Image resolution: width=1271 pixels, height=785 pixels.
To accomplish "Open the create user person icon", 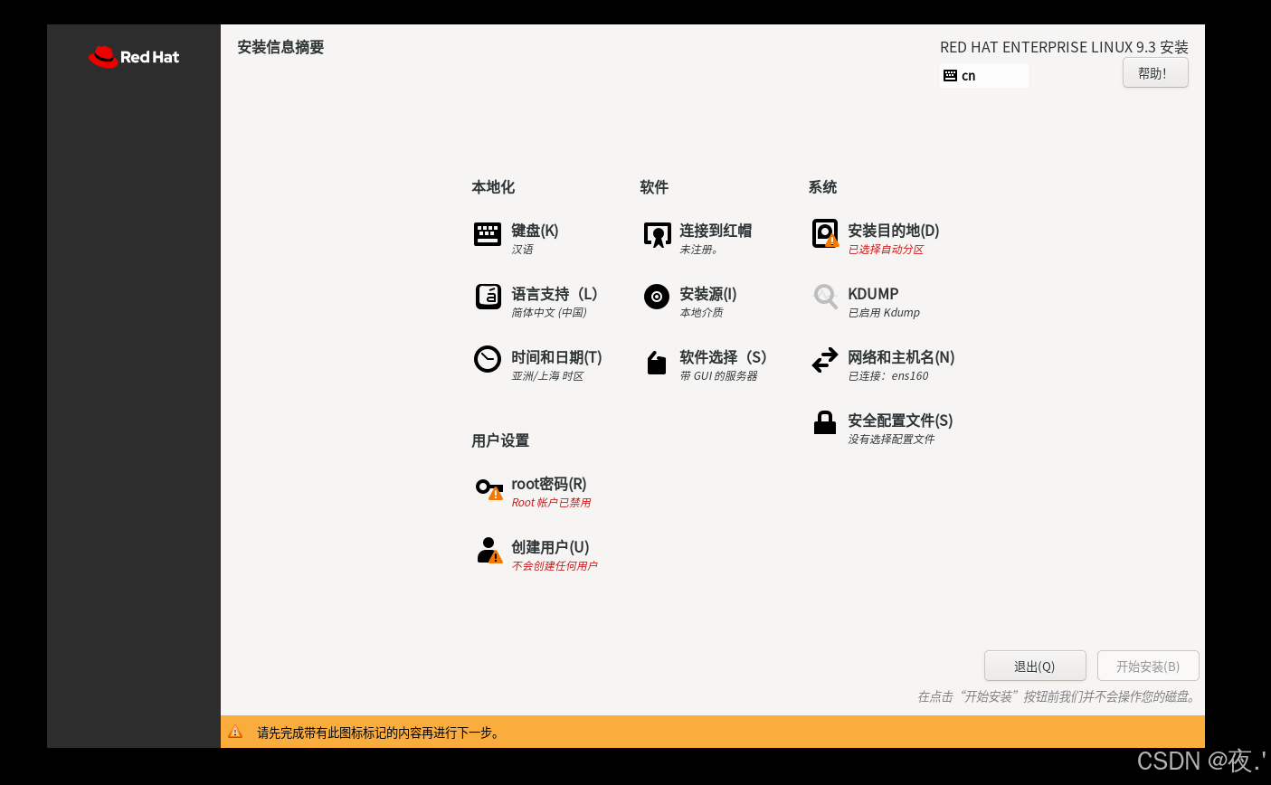I will point(489,551).
